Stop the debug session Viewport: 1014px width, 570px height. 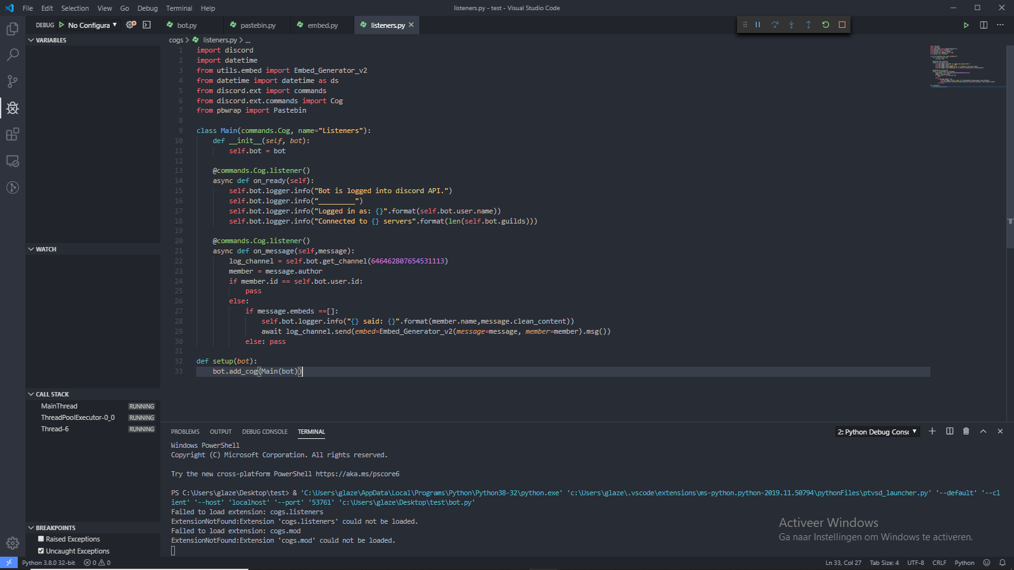(842, 24)
